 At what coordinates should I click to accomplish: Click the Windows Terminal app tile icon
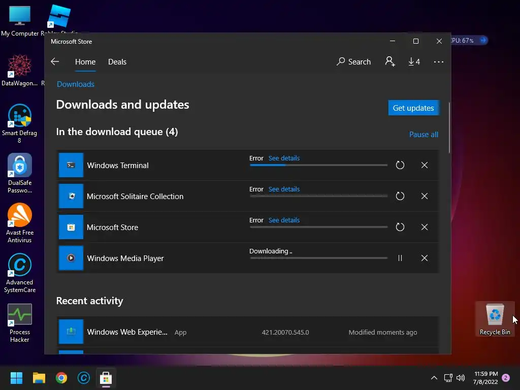tap(71, 165)
